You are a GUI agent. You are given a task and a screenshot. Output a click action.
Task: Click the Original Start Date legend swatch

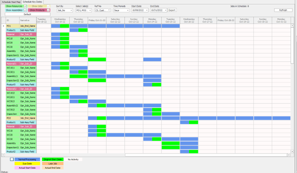pos(53,159)
